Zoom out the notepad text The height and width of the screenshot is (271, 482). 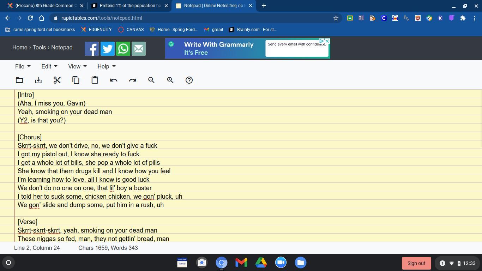click(x=151, y=80)
